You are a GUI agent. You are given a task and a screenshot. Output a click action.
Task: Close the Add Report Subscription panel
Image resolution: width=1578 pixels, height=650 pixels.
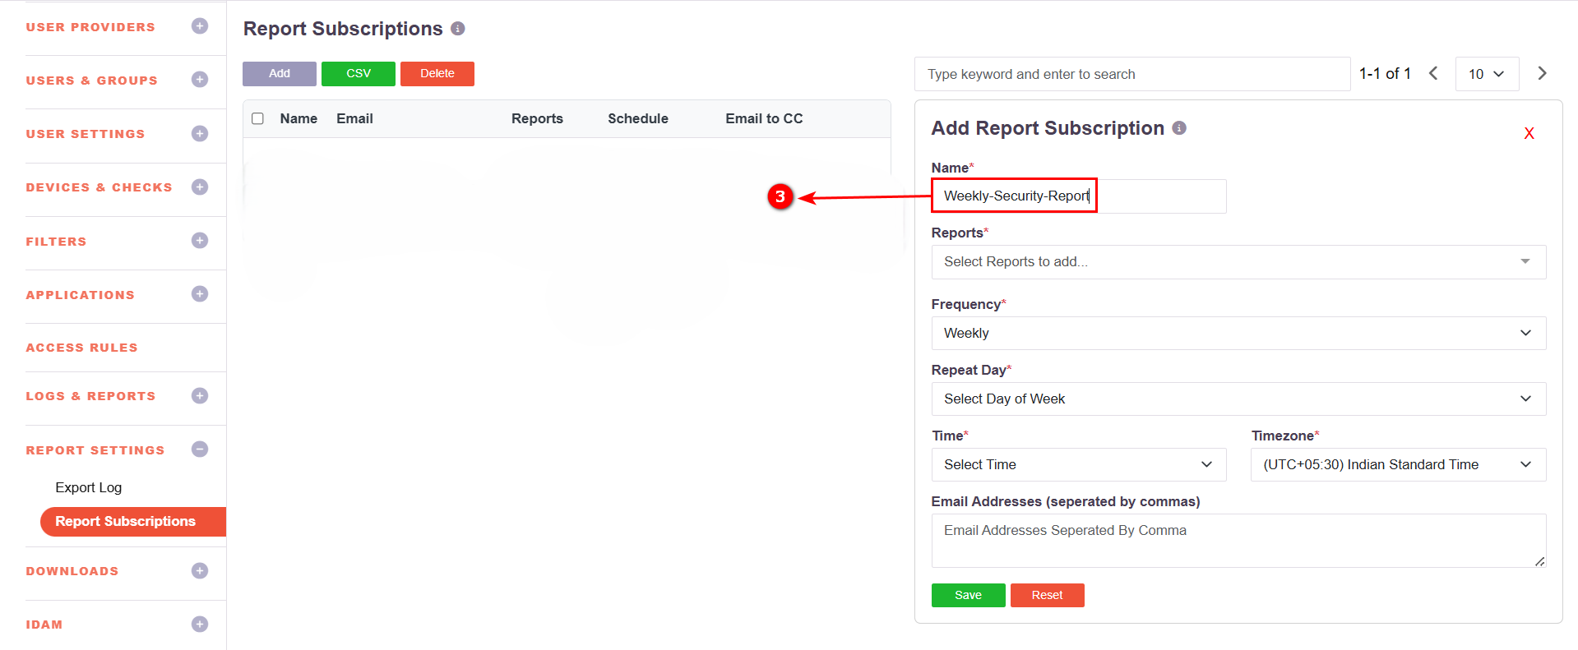1529,133
